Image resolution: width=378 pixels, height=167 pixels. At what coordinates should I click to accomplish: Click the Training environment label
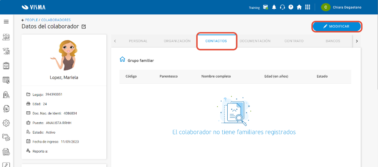(254, 8)
